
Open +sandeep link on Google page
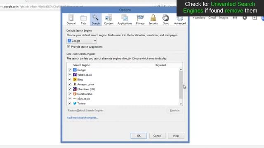tap(199, 18)
